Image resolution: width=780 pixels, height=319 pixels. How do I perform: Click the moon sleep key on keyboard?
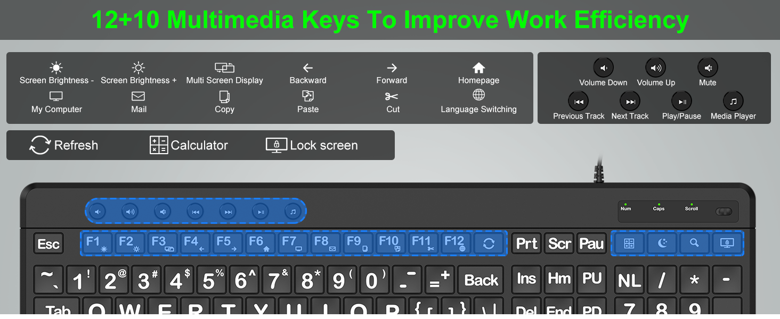(x=662, y=244)
